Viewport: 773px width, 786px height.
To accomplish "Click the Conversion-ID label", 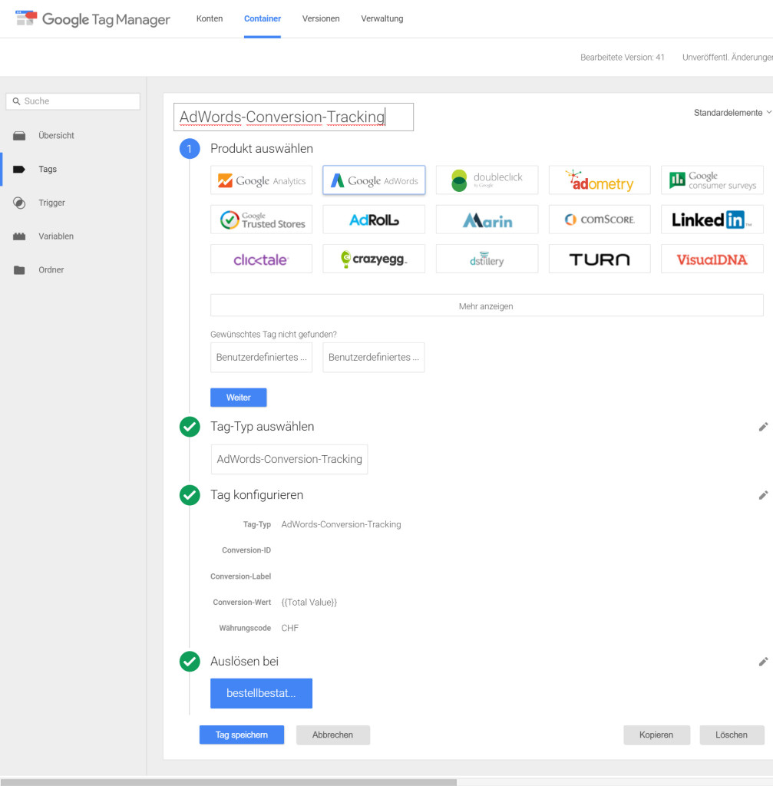I will pos(246,550).
